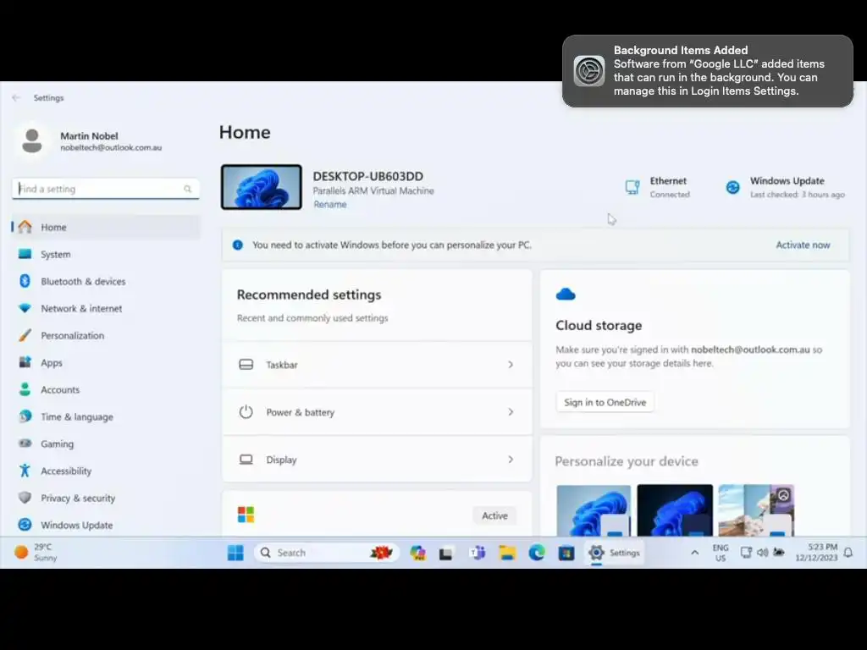867x650 pixels.
Task: Open Microsoft Store from taskbar
Action: (x=566, y=553)
